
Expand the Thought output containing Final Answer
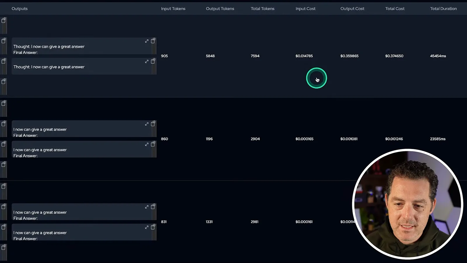pyautogui.click(x=147, y=41)
